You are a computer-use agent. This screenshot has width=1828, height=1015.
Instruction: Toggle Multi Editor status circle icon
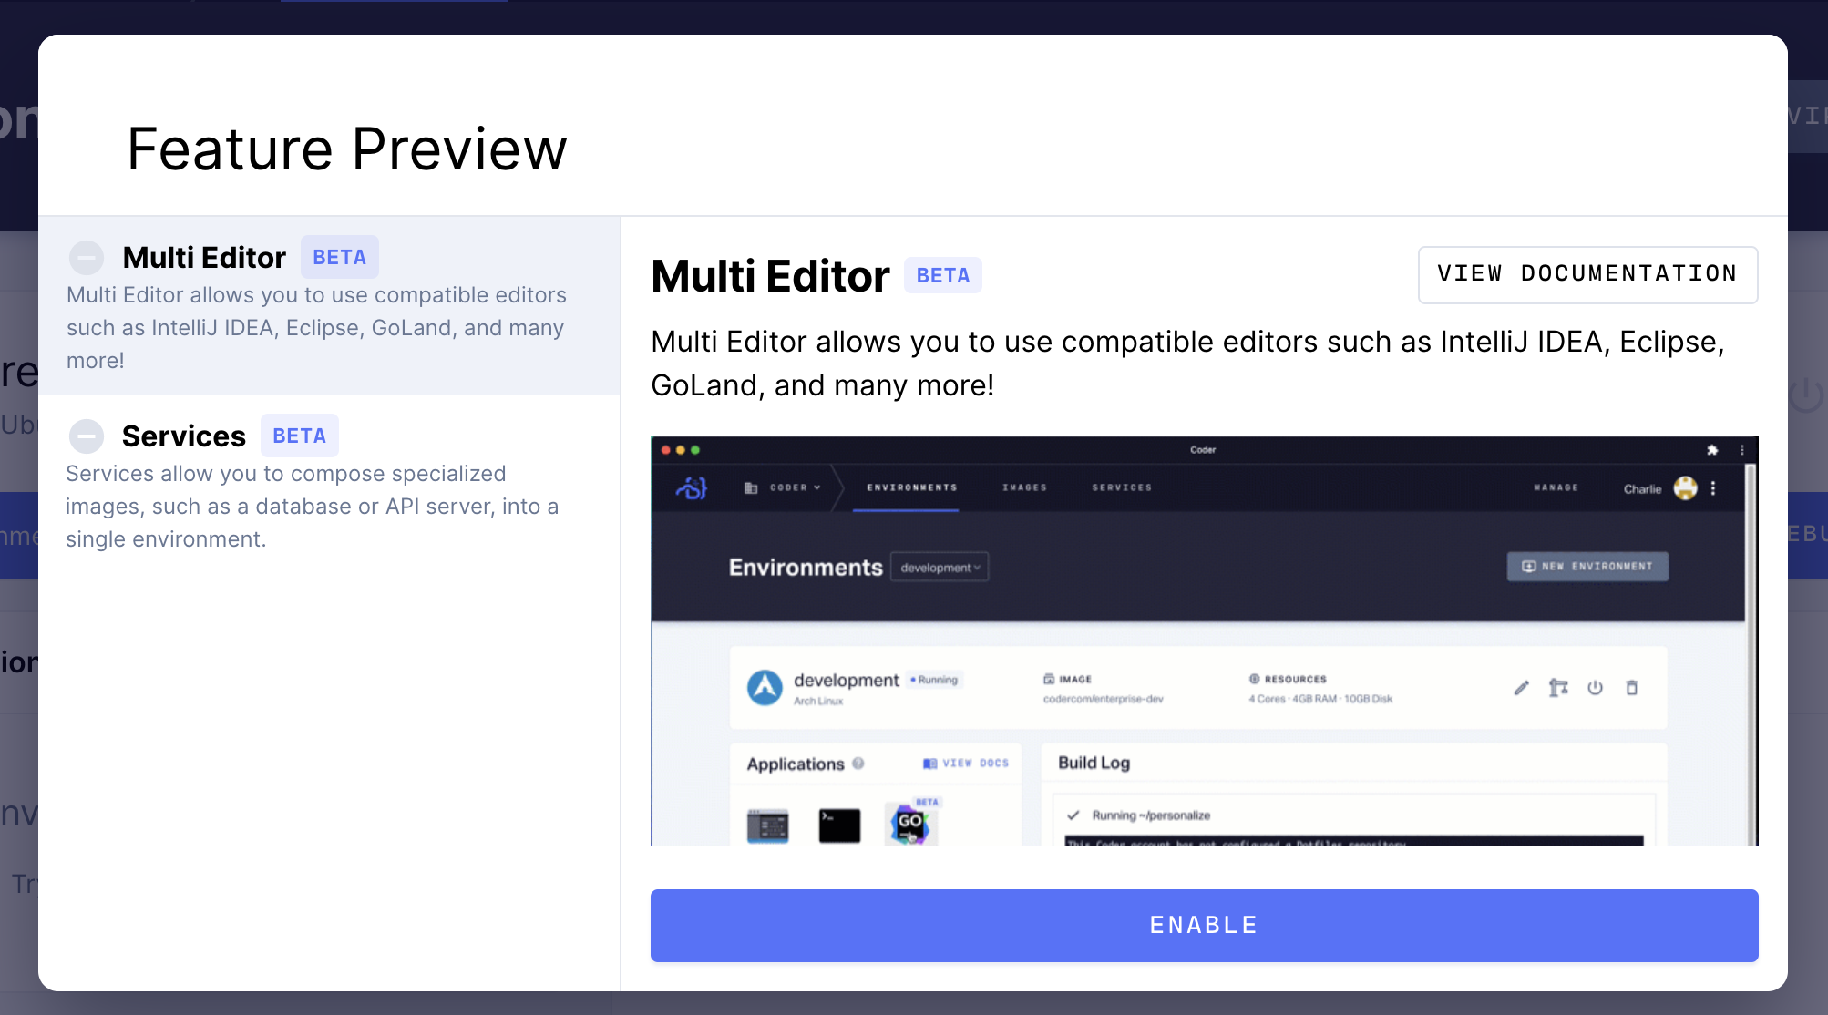coord(87,258)
